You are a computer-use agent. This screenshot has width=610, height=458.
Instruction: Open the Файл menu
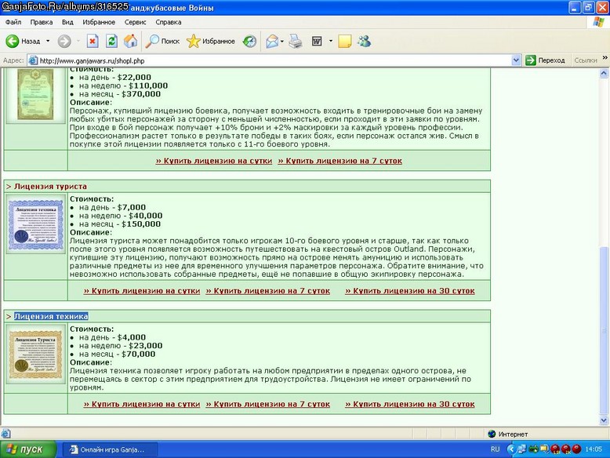(x=13, y=22)
